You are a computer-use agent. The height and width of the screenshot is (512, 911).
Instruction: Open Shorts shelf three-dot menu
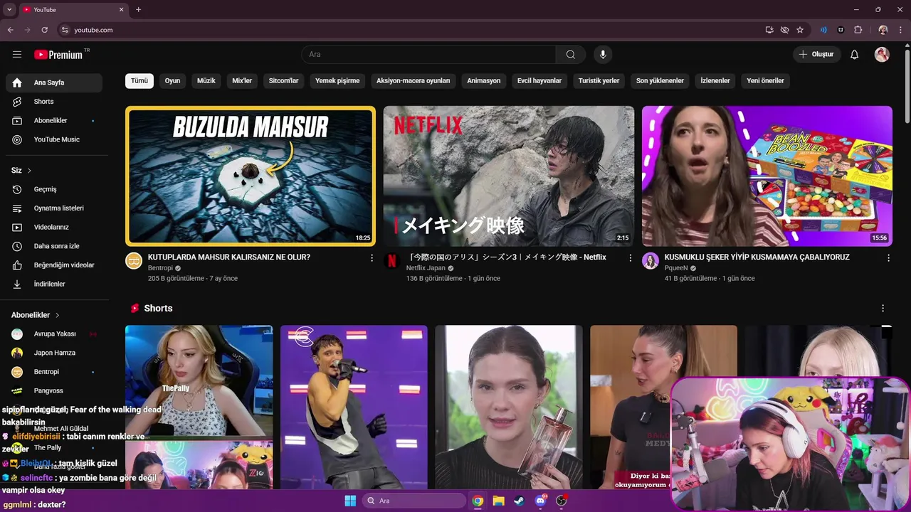(x=883, y=309)
